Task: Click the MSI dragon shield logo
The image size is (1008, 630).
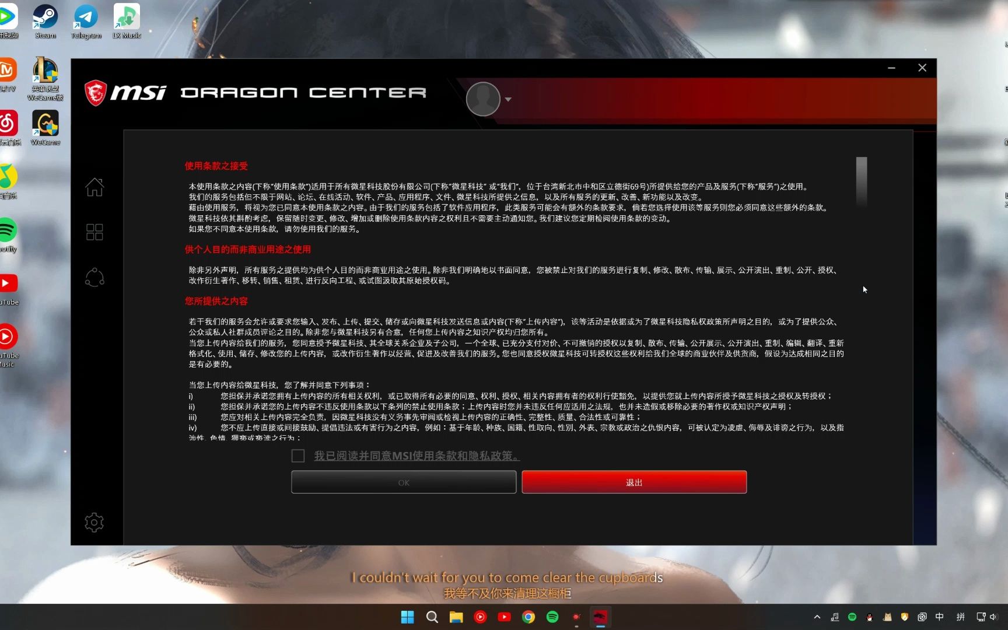Action: (95, 93)
